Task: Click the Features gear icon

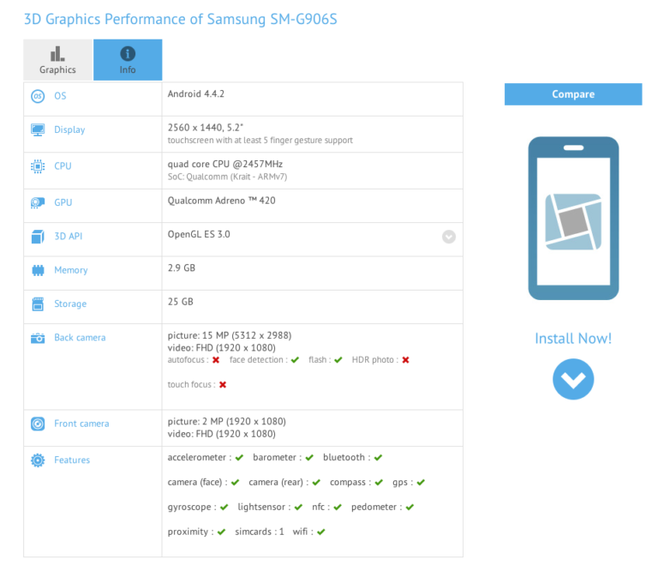Action: 38,460
